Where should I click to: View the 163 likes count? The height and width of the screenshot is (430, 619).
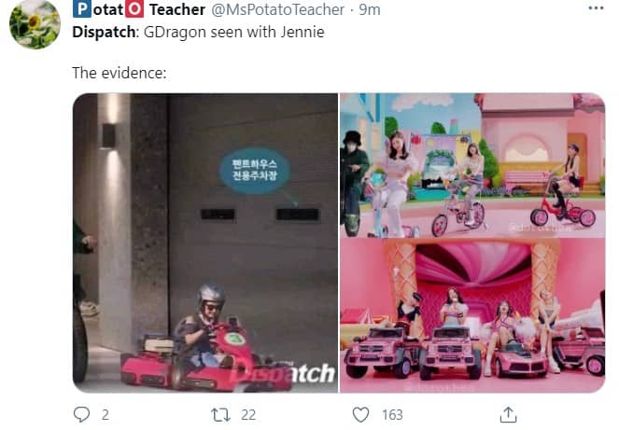point(392,415)
